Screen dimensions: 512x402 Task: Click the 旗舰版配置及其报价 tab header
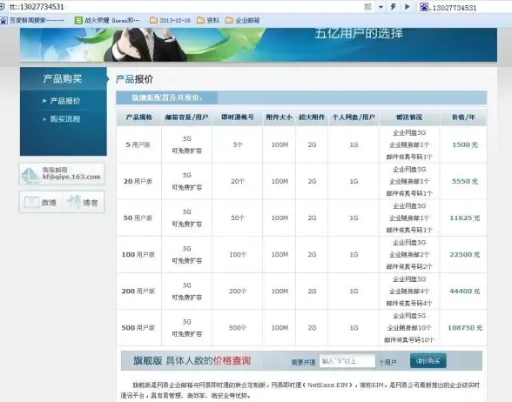[x=167, y=97]
